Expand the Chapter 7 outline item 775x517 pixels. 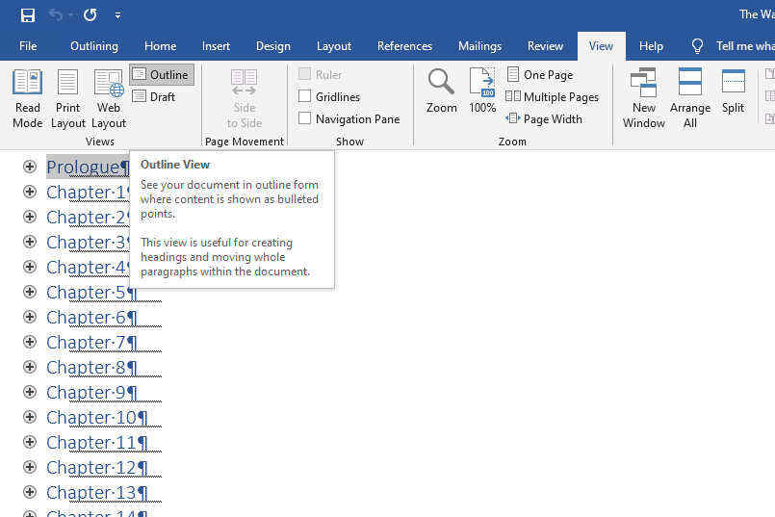pyautogui.click(x=30, y=342)
